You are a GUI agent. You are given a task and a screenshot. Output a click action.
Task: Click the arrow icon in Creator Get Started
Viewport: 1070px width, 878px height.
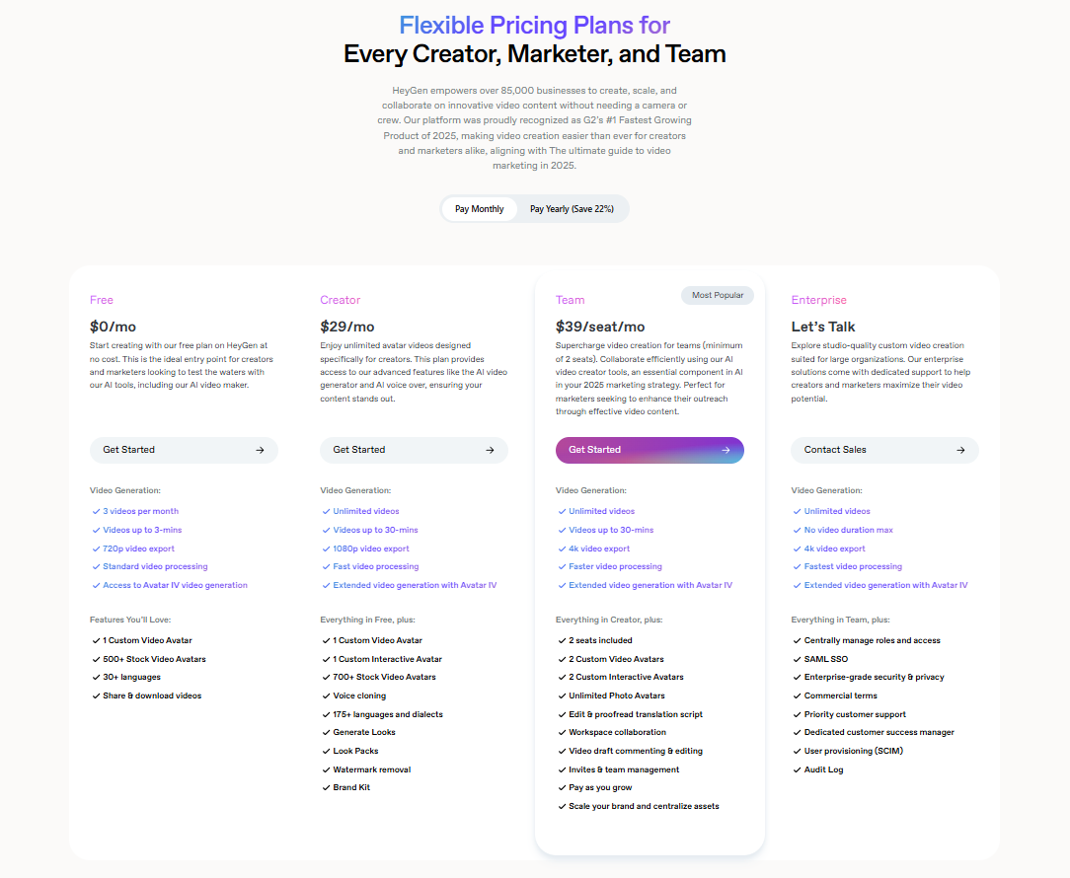(490, 450)
